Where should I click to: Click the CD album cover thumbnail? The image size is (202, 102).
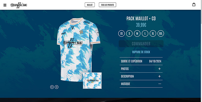pos(92,81)
